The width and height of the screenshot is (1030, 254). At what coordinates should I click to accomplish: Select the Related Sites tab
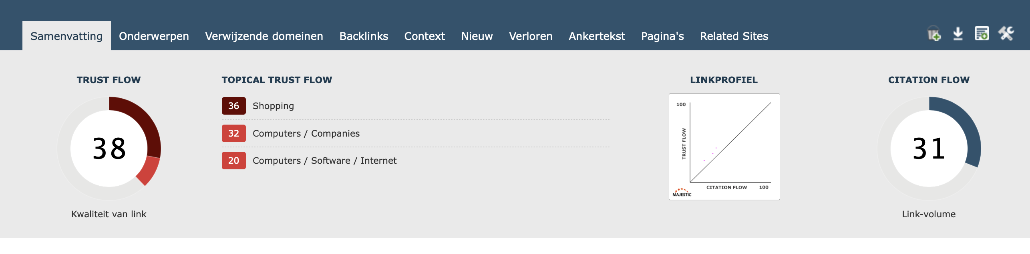(x=734, y=36)
